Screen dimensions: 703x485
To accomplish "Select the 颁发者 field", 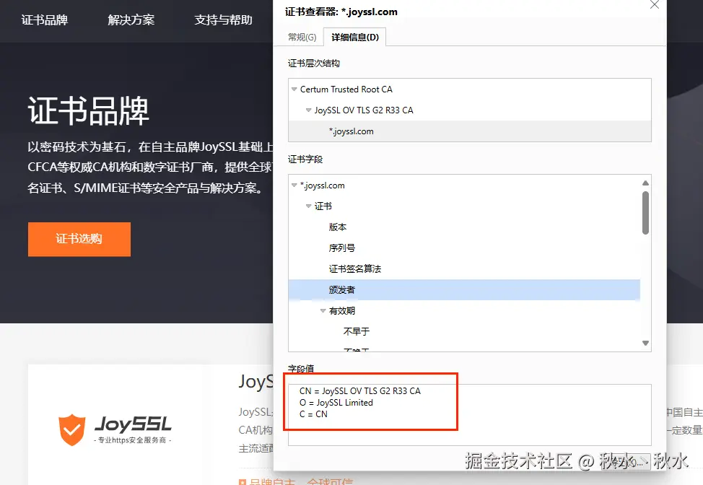I will [464, 289].
